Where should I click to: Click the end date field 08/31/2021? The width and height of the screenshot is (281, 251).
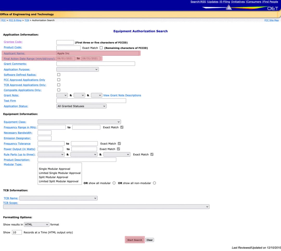coord(91,58)
